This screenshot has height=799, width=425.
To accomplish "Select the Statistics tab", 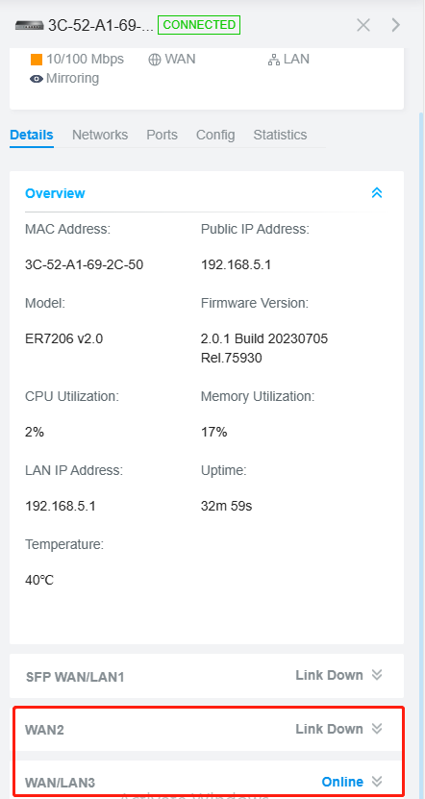I will tap(280, 135).
